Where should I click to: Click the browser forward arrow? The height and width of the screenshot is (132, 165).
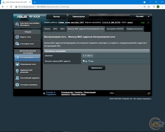coord(7,7)
